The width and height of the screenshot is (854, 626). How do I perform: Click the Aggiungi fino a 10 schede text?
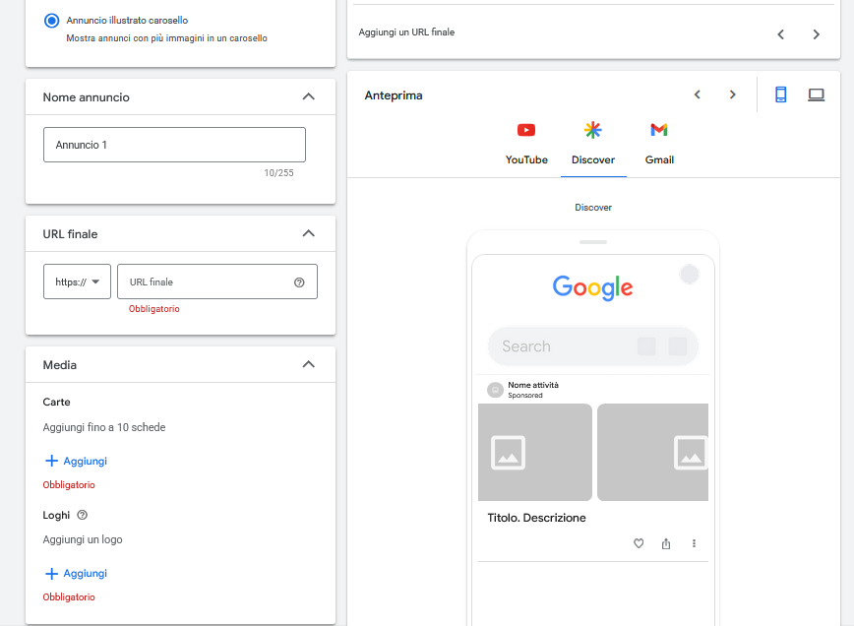(x=104, y=427)
